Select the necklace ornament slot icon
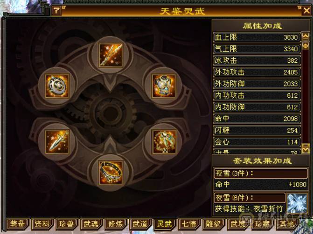The width and height of the screenshot is (313, 234). click(x=164, y=142)
